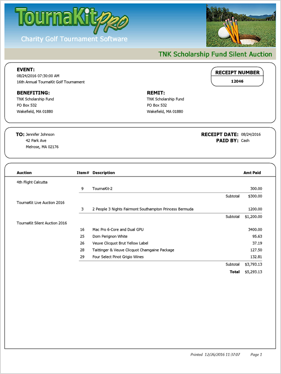Click the TournaKit Pro logo
Viewport: 281px width, 374px height.
pos(72,20)
